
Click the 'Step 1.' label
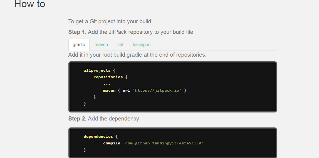[x=77, y=32]
